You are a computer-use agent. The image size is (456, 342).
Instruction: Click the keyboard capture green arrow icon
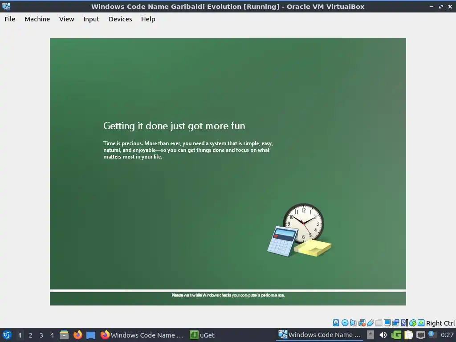click(x=421, y=322)
